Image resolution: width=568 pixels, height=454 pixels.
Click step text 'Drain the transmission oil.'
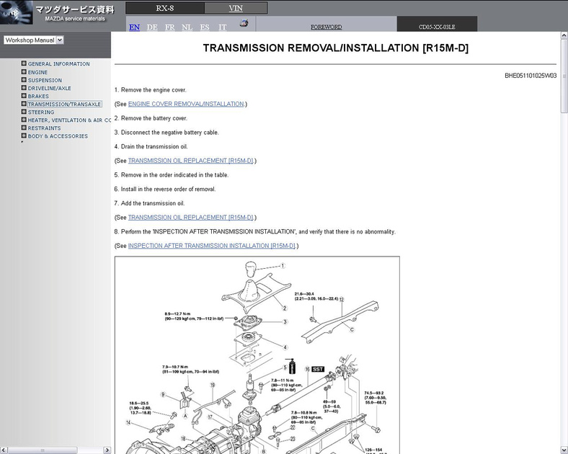coord(154,146)
